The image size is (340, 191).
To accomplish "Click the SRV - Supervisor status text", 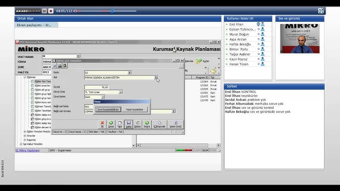I will [x=60, y=150].
